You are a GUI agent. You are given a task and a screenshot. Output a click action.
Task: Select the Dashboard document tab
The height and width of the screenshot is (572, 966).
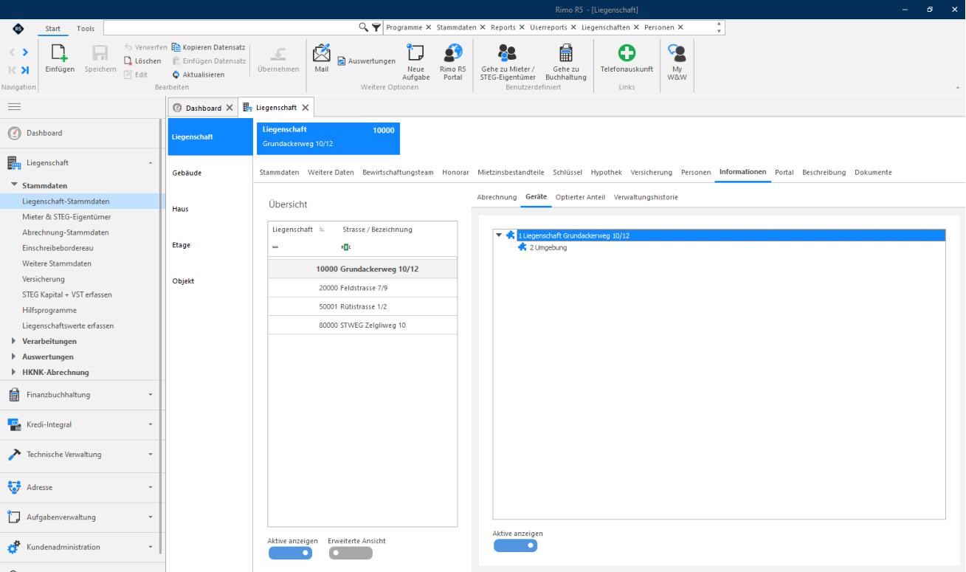point(203,108)
